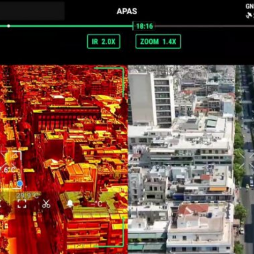Viewport: 254px width, 254px height.
Task: Click the green battery level bar
Action: (67, 26)
